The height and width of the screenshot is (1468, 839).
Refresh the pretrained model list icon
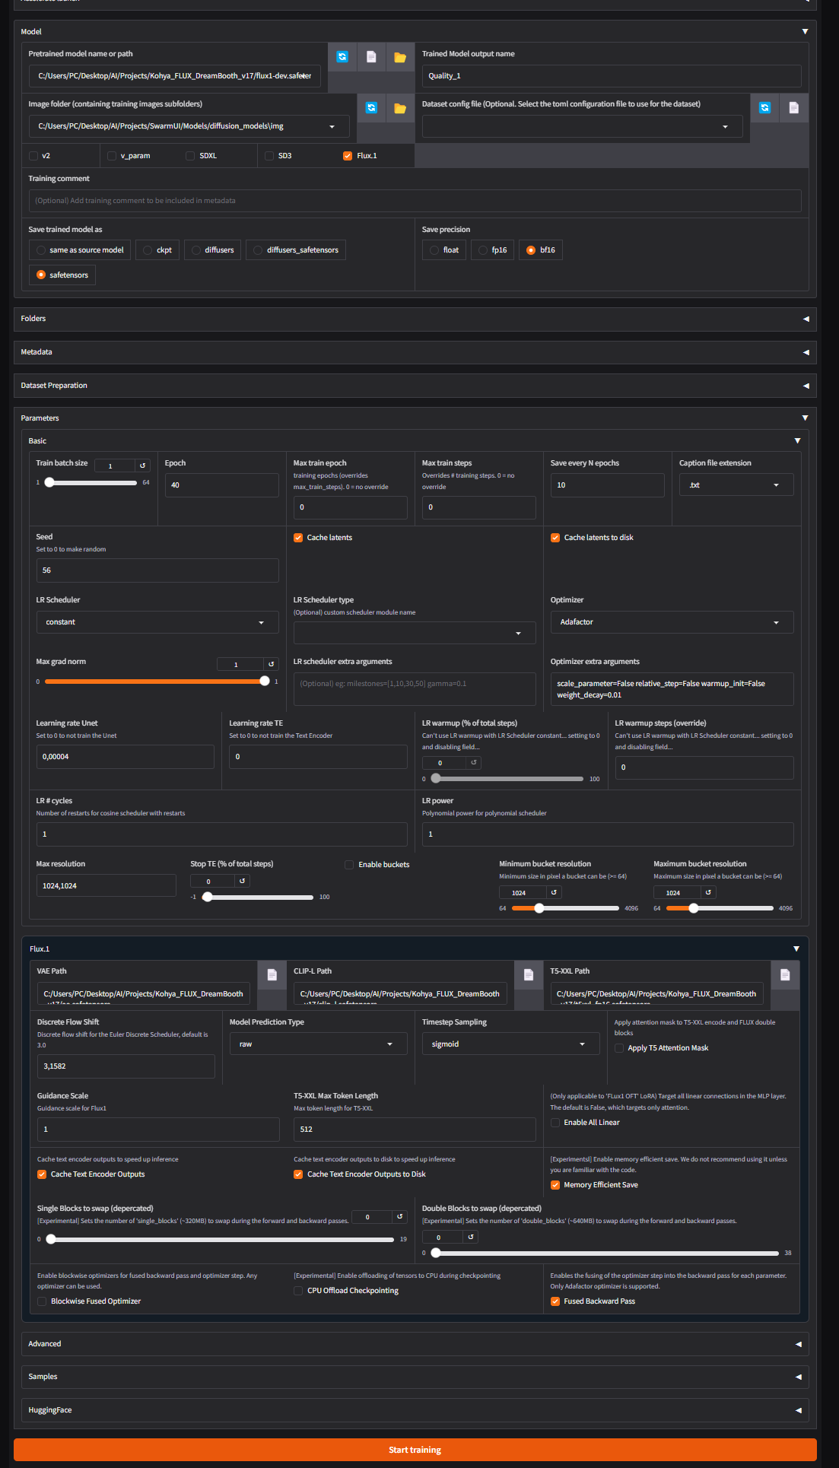tap(342, 57)
